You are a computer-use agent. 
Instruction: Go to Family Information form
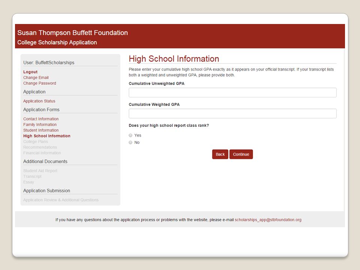click(40, 124)
